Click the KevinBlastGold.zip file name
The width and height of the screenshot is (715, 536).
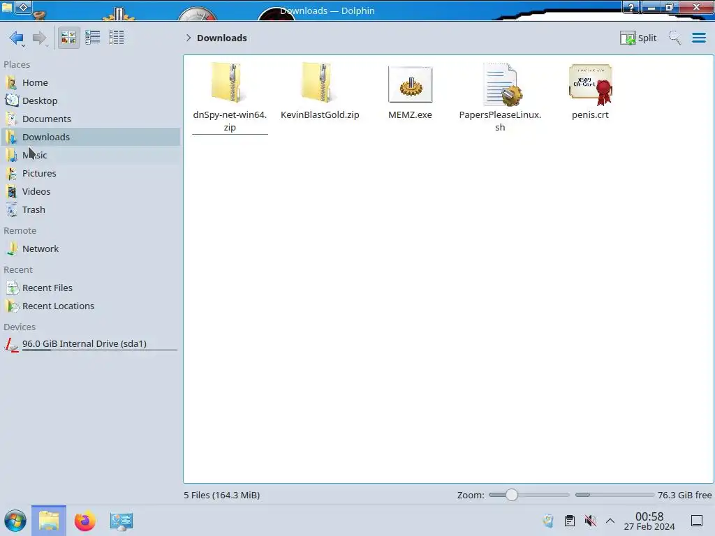[x=320, y=115]
